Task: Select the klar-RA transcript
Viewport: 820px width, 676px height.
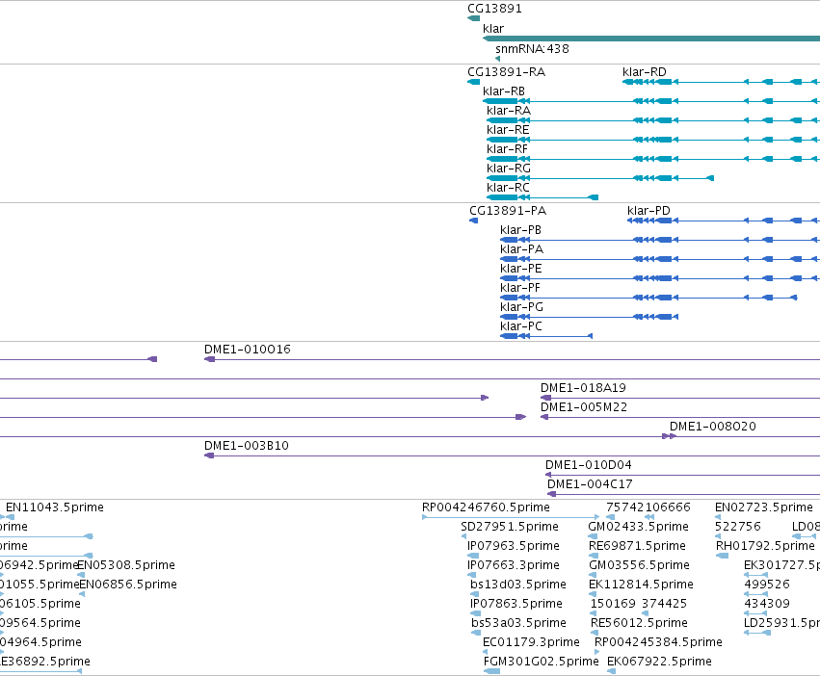Action: (509, 111)
